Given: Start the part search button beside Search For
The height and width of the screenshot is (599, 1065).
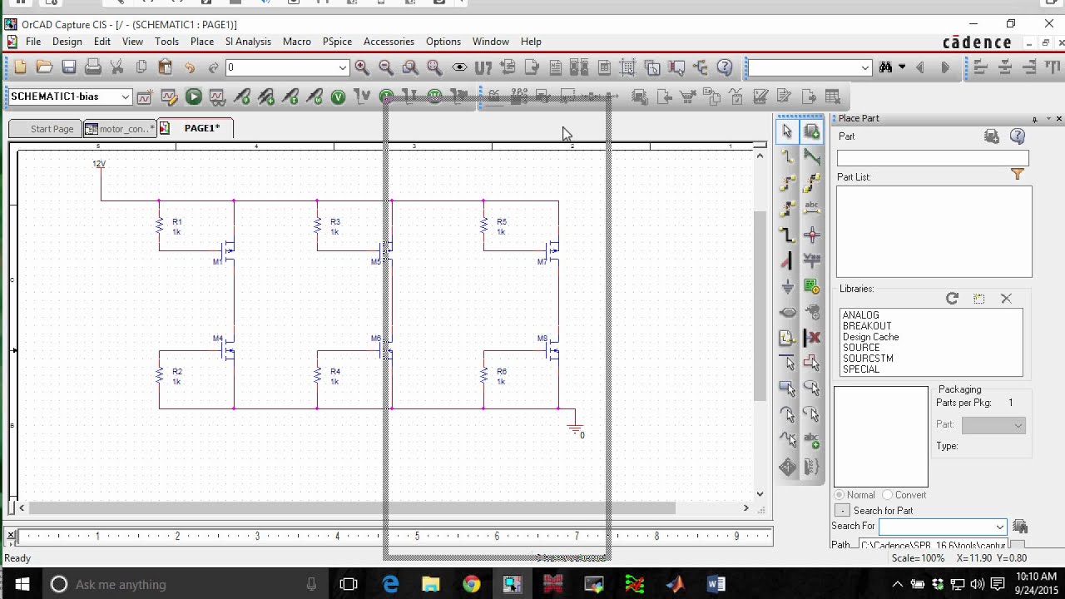Looking at the screenshot, I should coord(1020,527).
